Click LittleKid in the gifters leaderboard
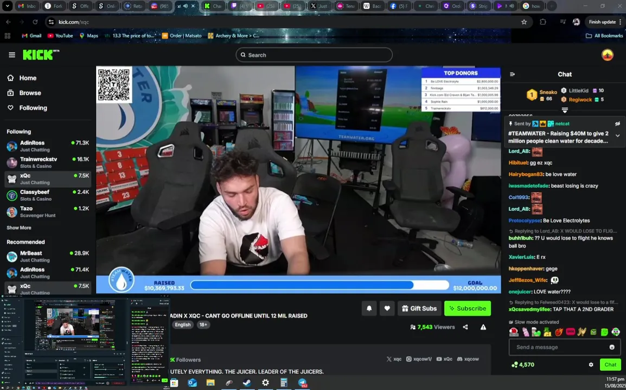The width and height of the screenshot is (626, 390). tap(578, 90)
